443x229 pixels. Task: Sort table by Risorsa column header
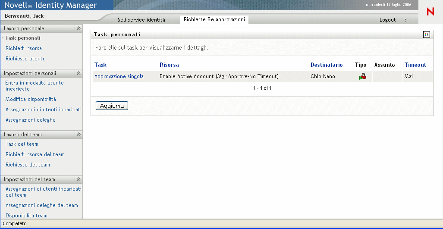click(x=169, y=65)
